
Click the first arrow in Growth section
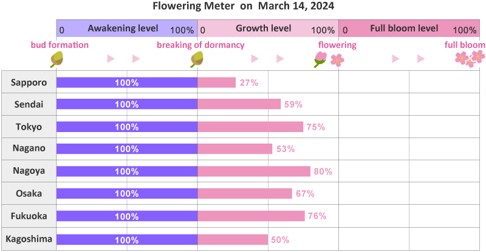tap(255, 59)
